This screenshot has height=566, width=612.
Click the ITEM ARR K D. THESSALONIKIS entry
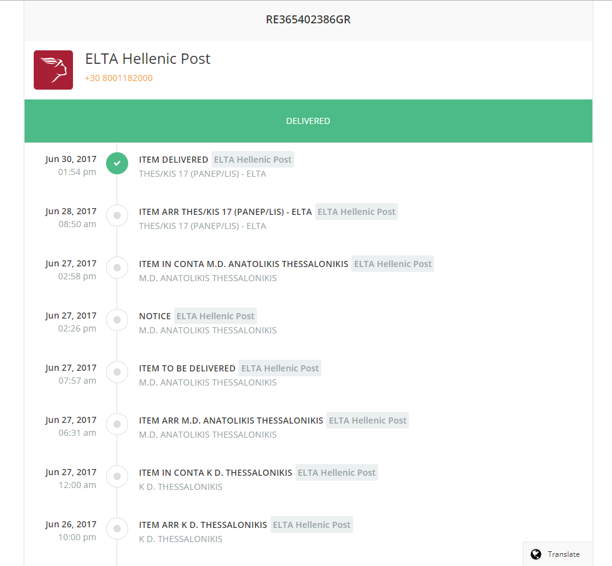[203, 525]
